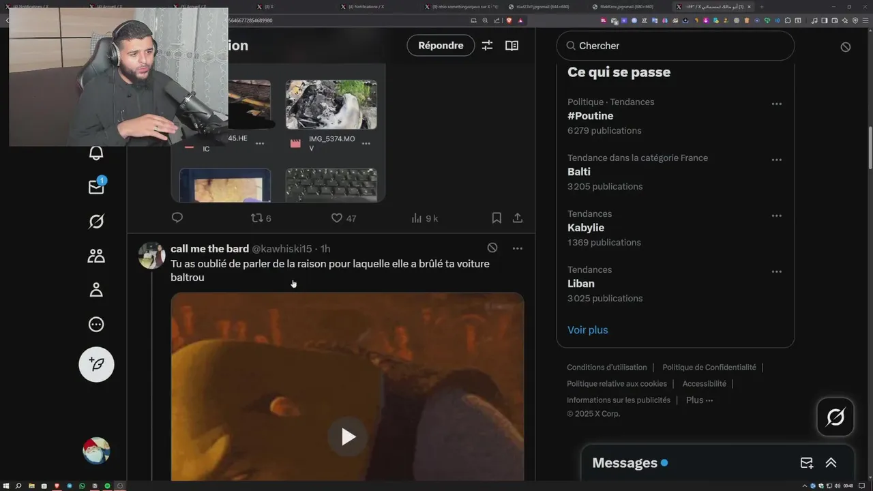The height and width of the screenshot is (491, 873).
Task: Click the circle-slash icon on kawhiski15 reply
Action: pos(492,248)
